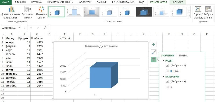The image size is (215, 102).
Task: Toggle the funnel Chart Filters button
Action: [153, 59]
